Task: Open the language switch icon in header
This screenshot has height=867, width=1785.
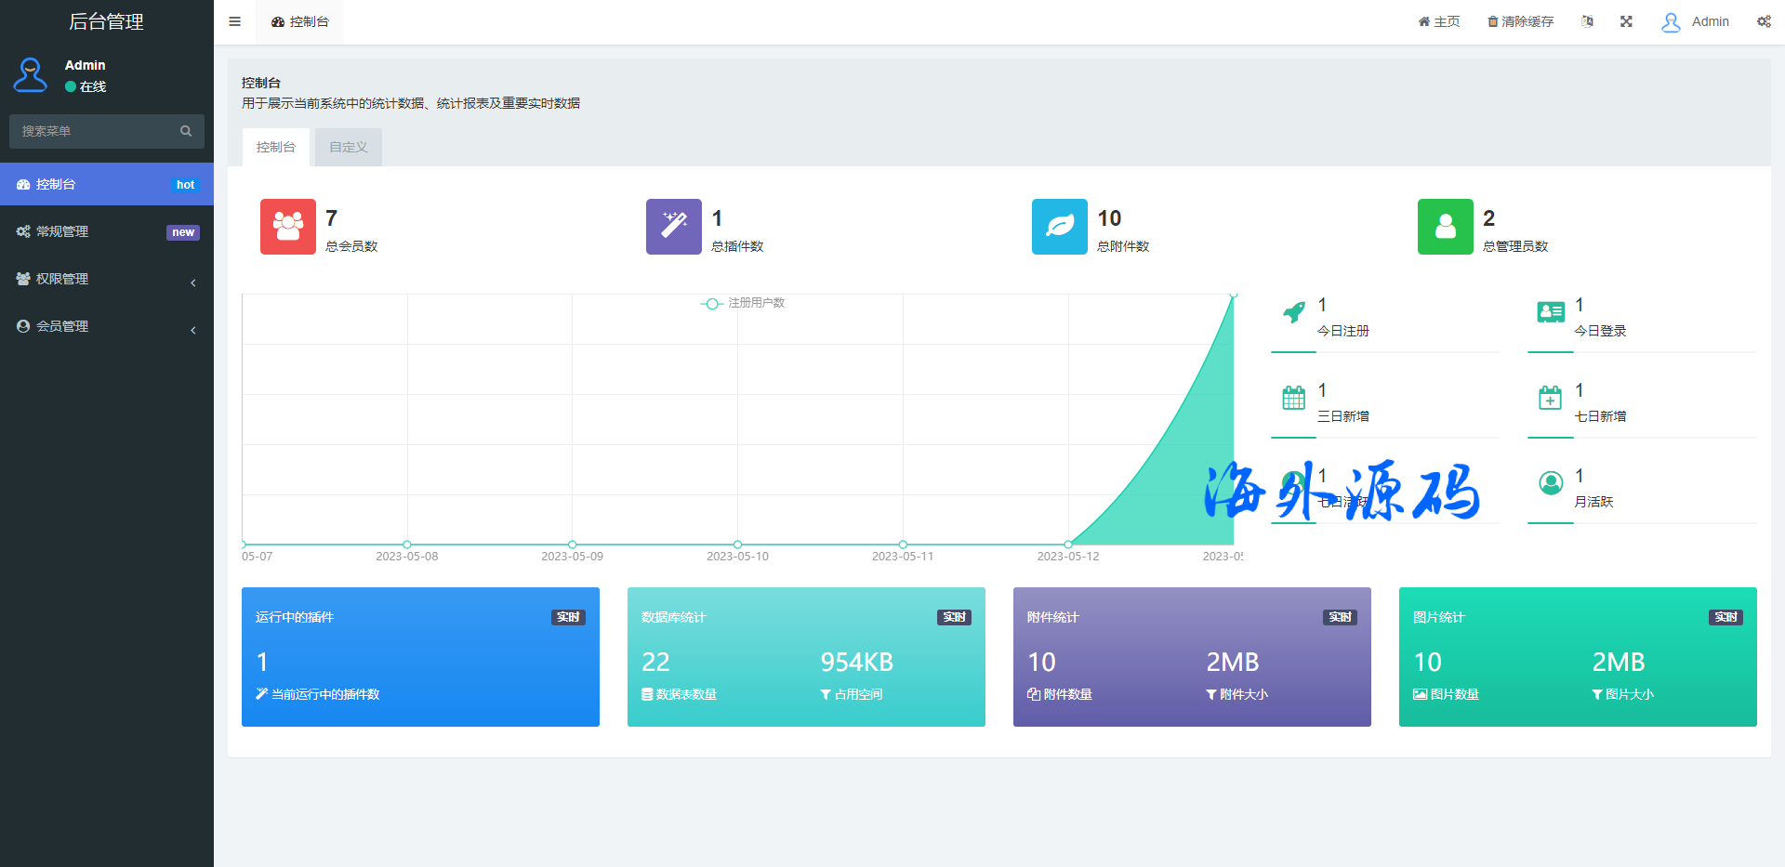Action: pyautogui.click(x=1587, y=21)
